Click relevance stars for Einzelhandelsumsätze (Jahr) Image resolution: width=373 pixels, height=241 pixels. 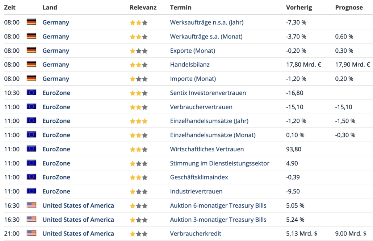pyautogui.click(x=139, y=121)
